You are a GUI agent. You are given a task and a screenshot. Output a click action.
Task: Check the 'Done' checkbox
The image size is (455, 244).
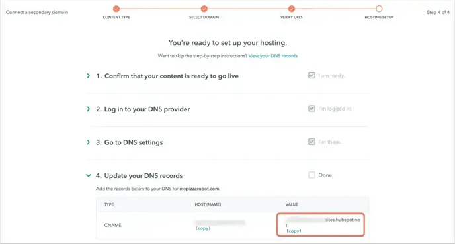311,175
